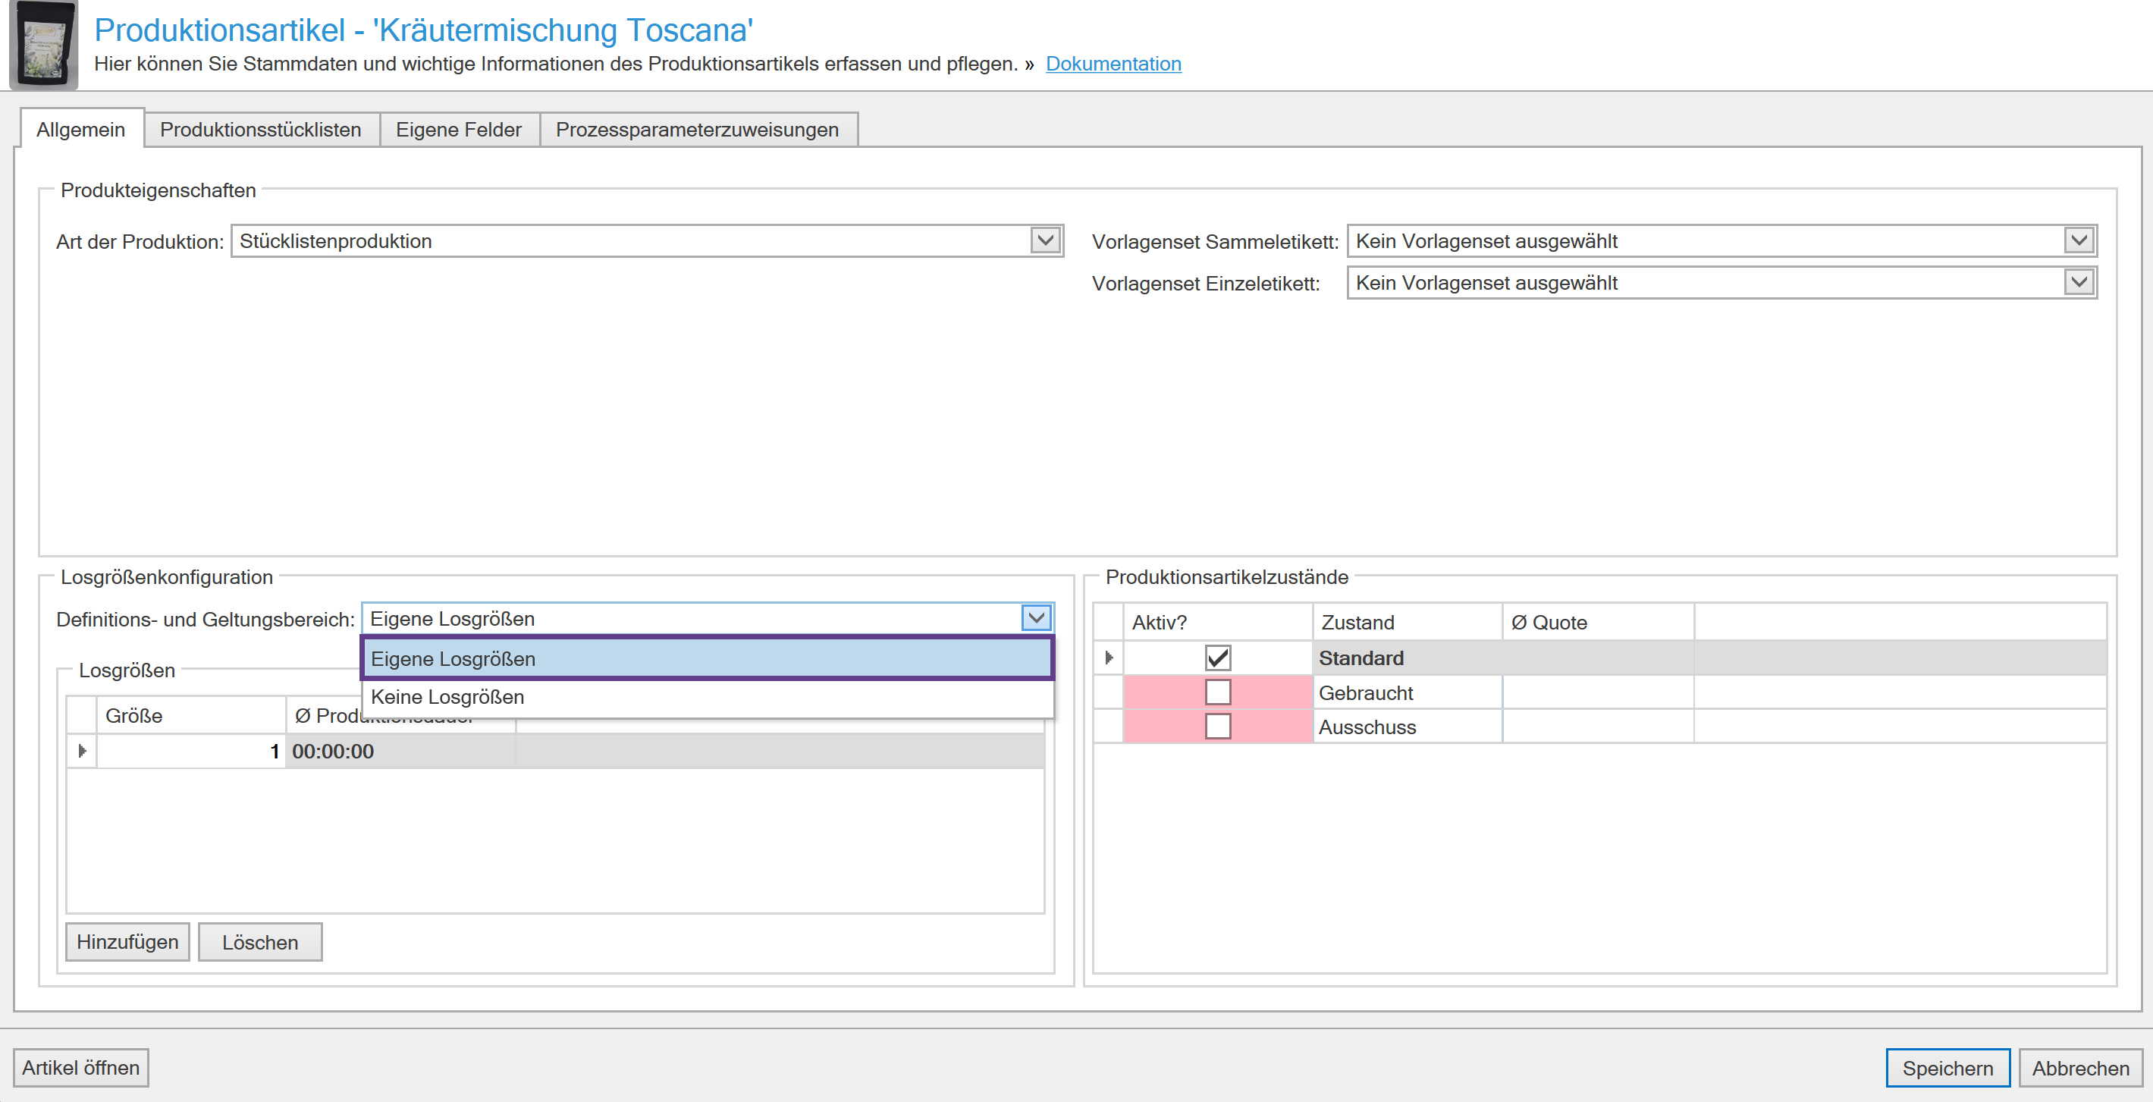2153x1102 pixels.
Task: Click row selector arrow of Standard row
Action: [x=1108, y=658]
